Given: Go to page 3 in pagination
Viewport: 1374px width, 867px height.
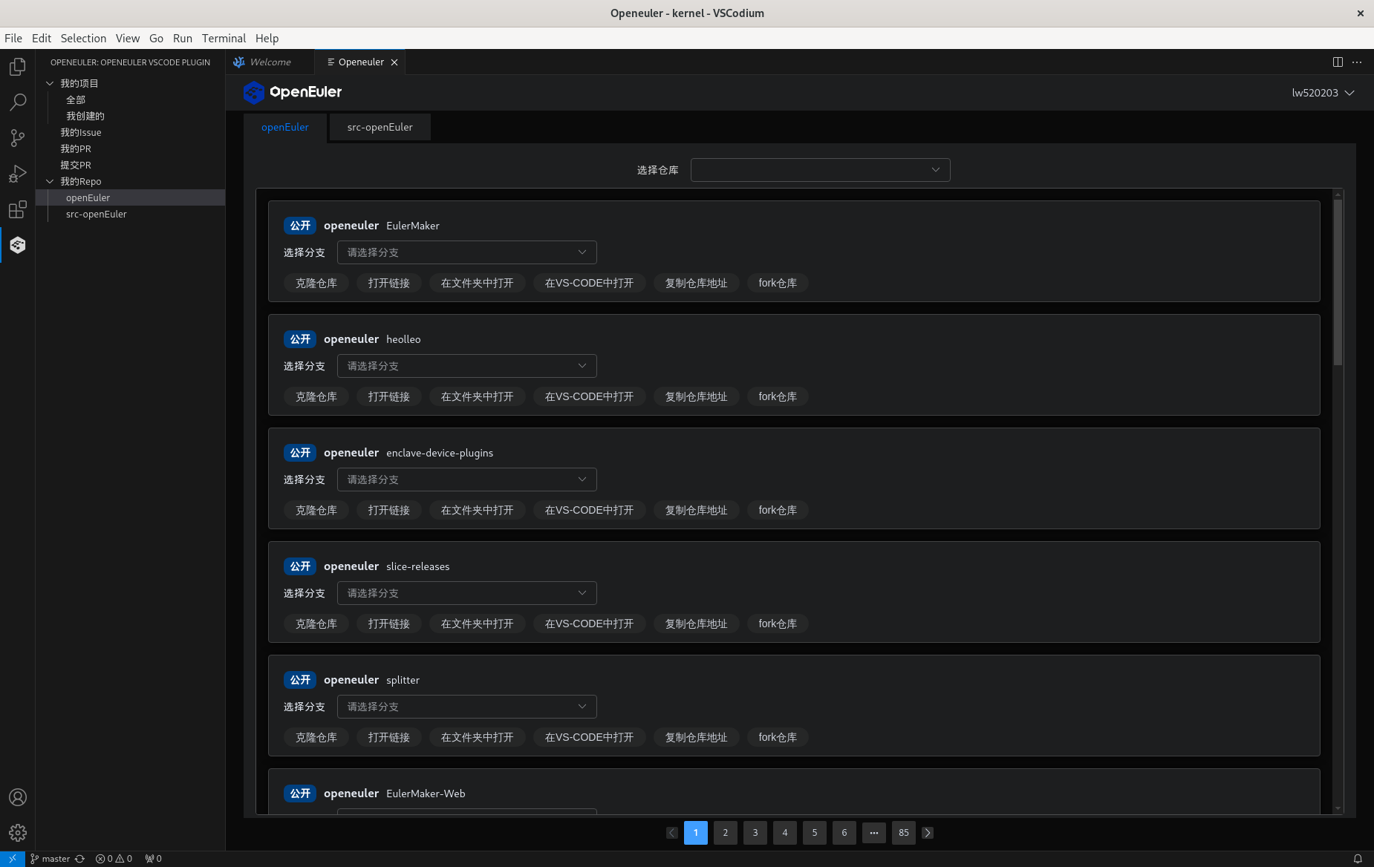Looking at the screenshot, I should click(755, 833).
